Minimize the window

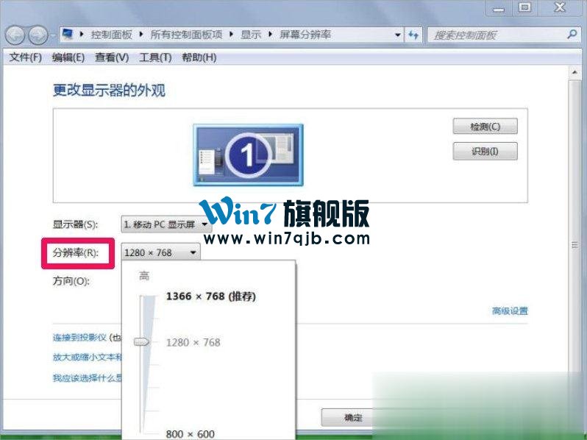(x=498, y=8)
